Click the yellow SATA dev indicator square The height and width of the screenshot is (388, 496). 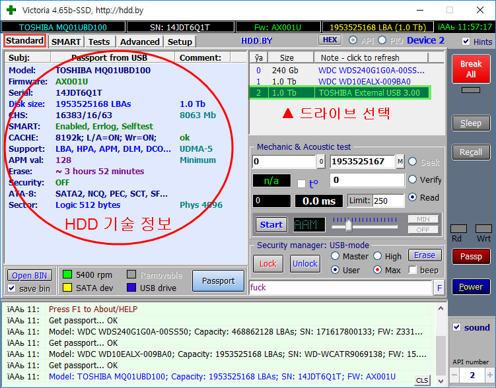67,287
